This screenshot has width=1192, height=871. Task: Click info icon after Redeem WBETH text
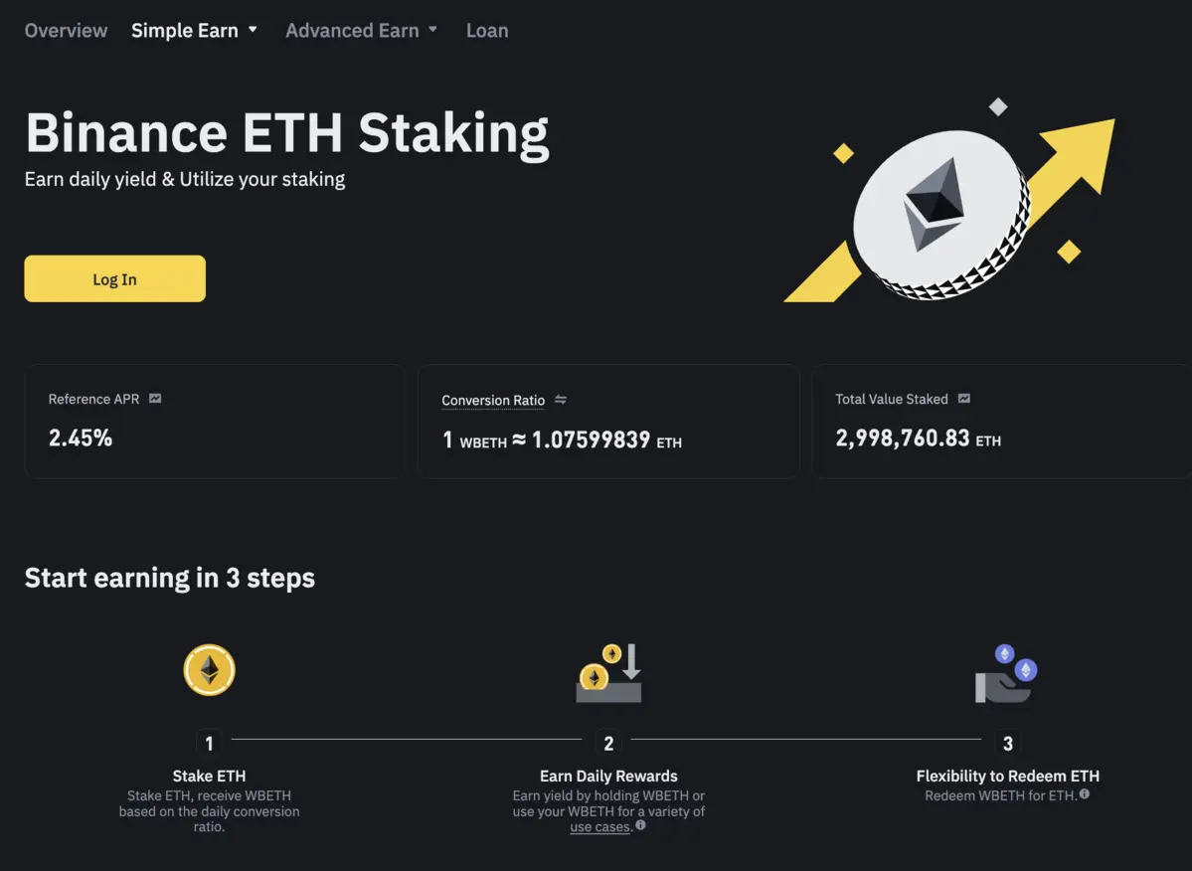click(x=1085, y=794)
